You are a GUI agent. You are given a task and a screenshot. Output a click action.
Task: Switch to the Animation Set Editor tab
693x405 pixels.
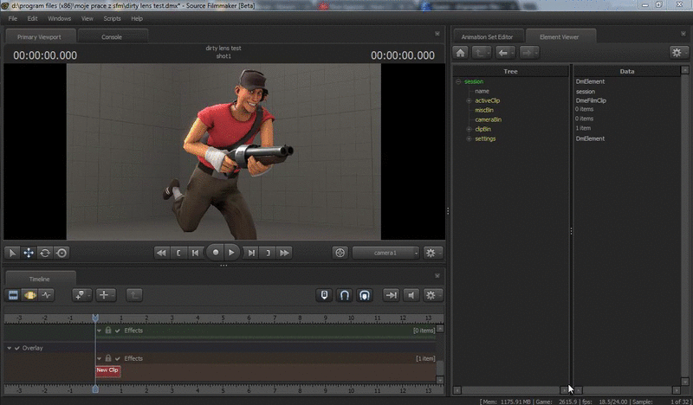[487, 36]
